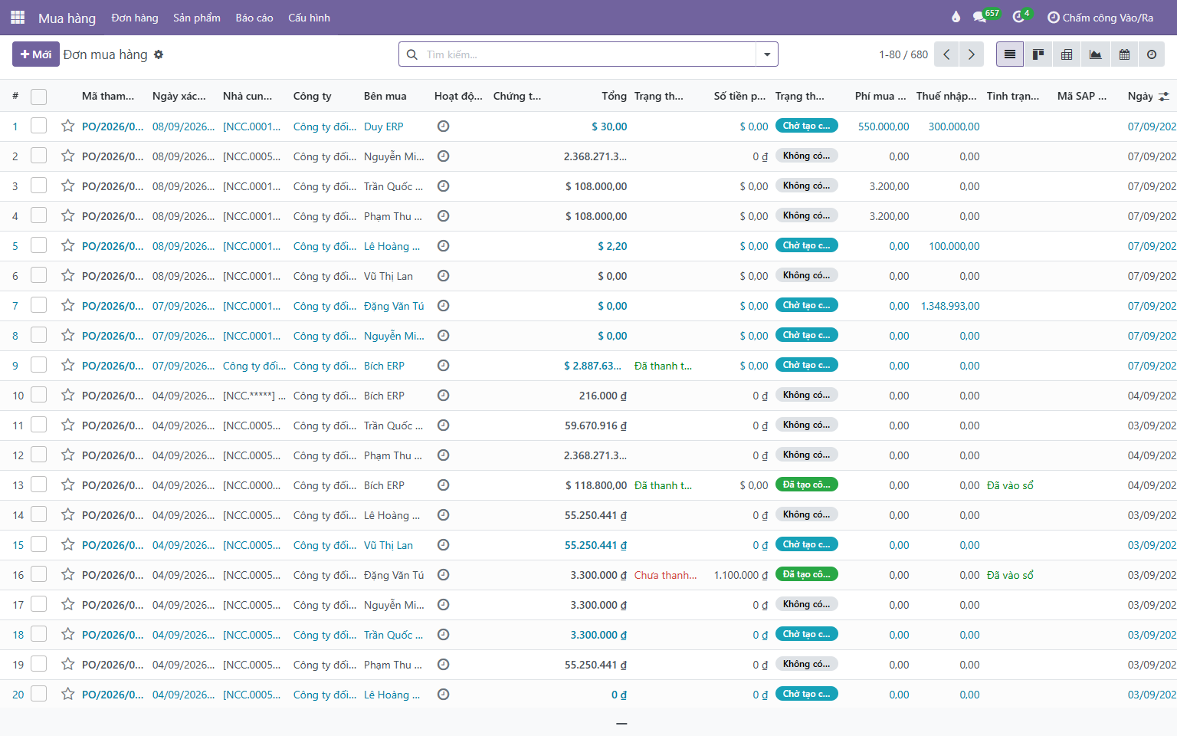Expand the search options dropdown arrow

click(x=767, y=54)
